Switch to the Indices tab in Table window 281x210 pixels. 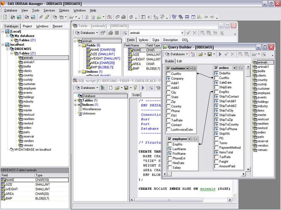tap(144, 40)
